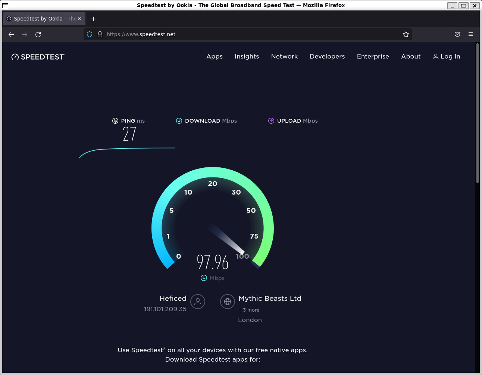Click the Heficed user profile icon
The width and height of the screenshot is (482, 375).
tap(198, 302)
